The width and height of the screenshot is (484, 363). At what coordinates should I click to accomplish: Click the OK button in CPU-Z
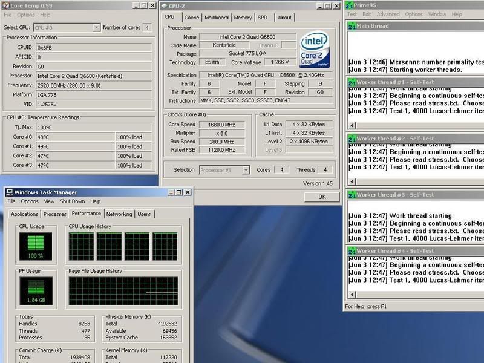(x=322, y=197)
